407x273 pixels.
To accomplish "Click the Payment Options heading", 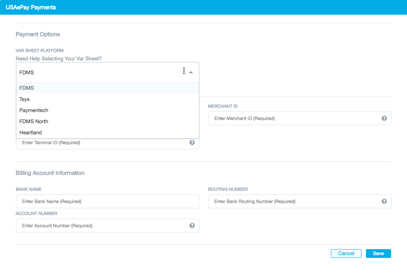I will [x=37, y=35].
